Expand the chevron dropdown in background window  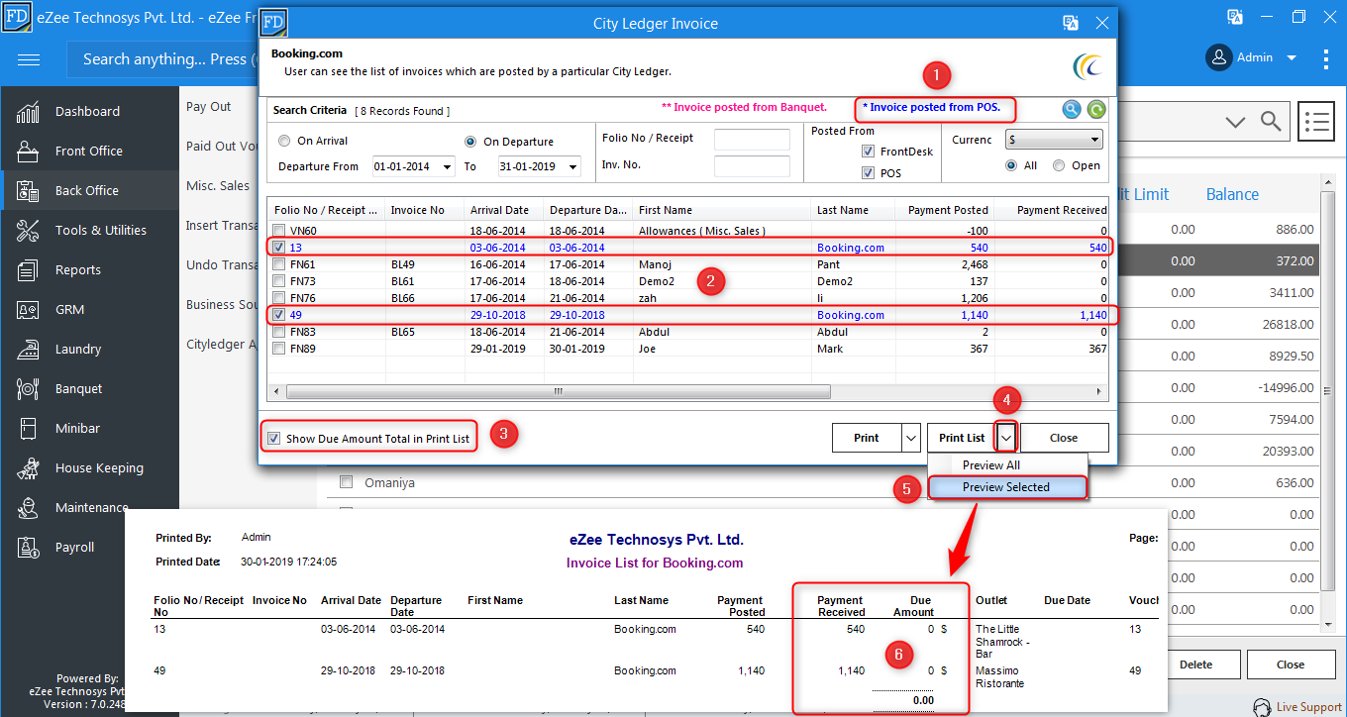coord(1235,122)
